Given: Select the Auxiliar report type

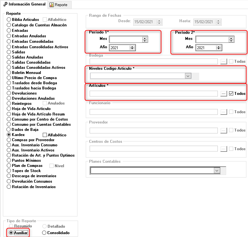Looking at the screenshot, I should 11,233.
